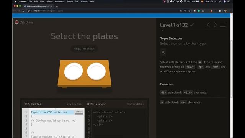The image size is (245, 138).
Task: Click the Siri icon in menu bar
Action: pyautogui.click(x=225, y=2)
